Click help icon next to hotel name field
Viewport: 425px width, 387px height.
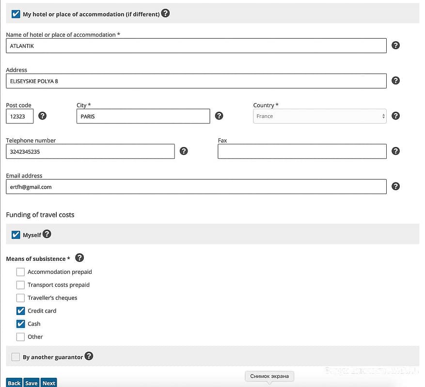(x=395, y=45)
